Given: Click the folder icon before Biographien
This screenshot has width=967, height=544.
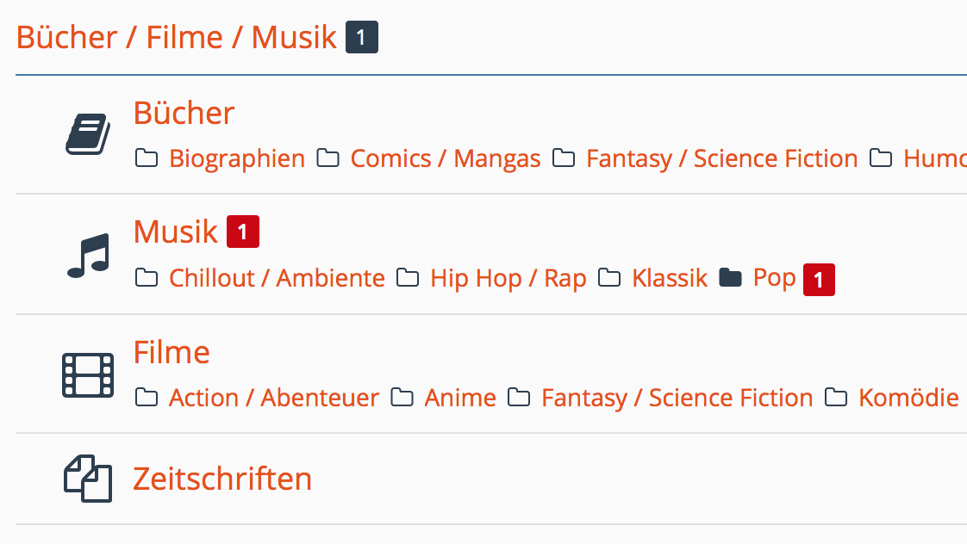Looking at the screenshot, I should tap(147, 158).
